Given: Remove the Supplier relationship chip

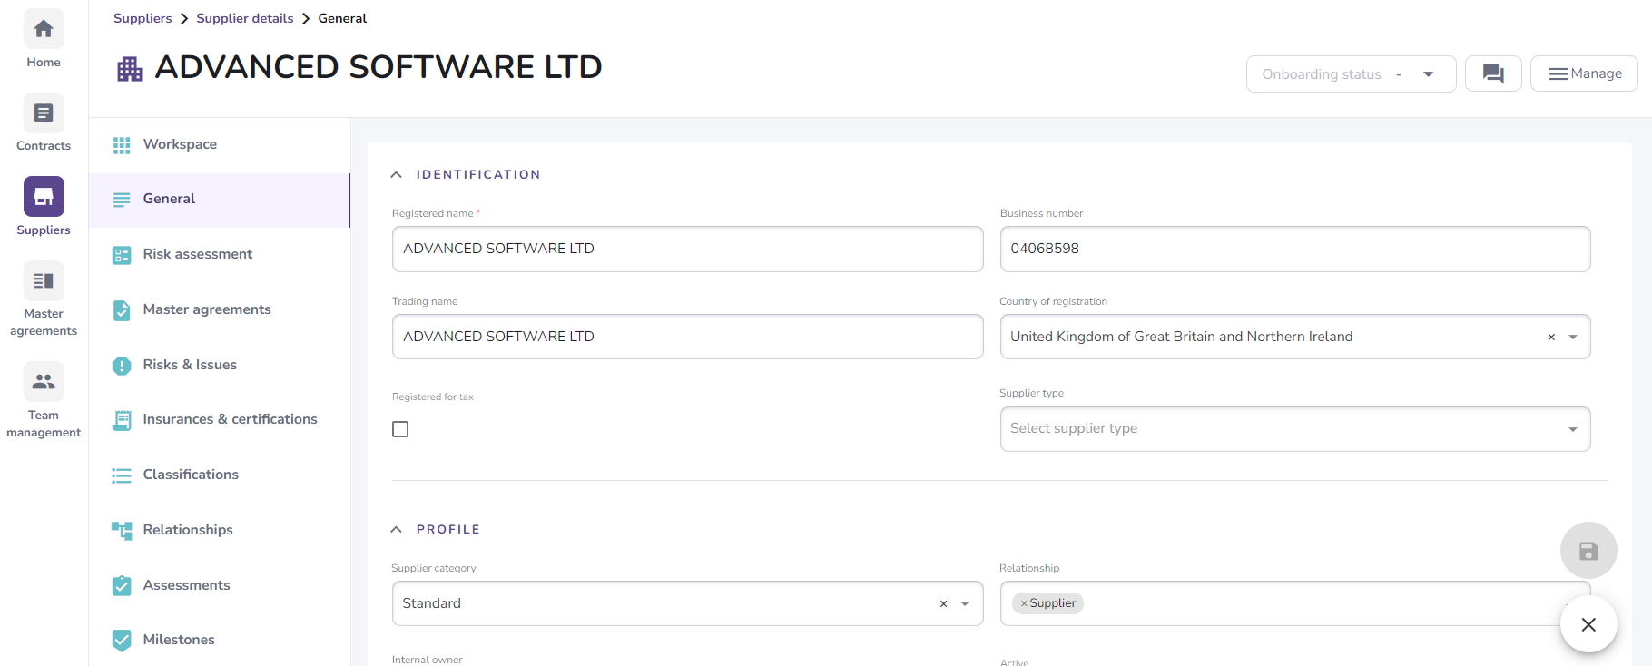Looking at the screenshot, I should point(1024,603).
